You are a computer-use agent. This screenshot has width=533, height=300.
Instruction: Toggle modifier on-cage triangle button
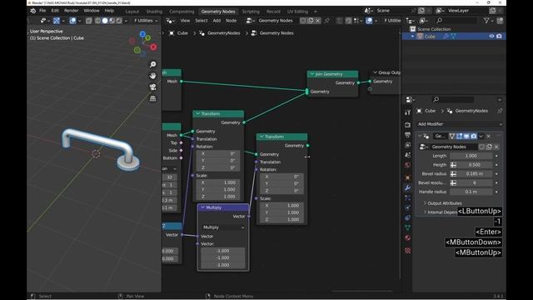point(451,137)
